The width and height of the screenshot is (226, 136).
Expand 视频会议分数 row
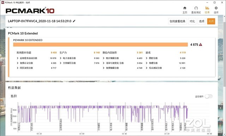coord(18,63)
